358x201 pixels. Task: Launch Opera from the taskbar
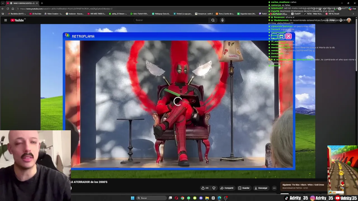coord(176,198)
